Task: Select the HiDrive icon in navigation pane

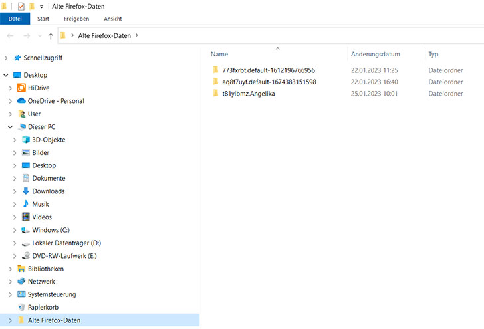Action: coord(21,88)
